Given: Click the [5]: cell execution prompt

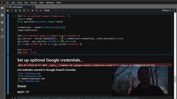Looking at the screenshot, I should 14,16.
